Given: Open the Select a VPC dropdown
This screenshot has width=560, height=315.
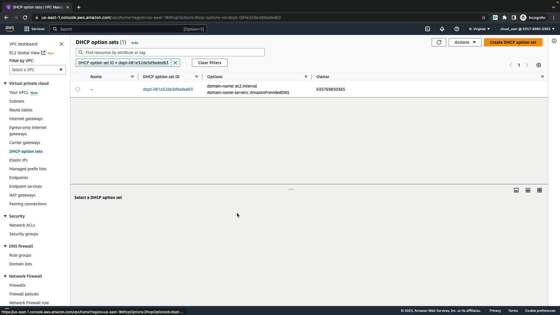Looking at the screenshot, I should tap(37, 70).
